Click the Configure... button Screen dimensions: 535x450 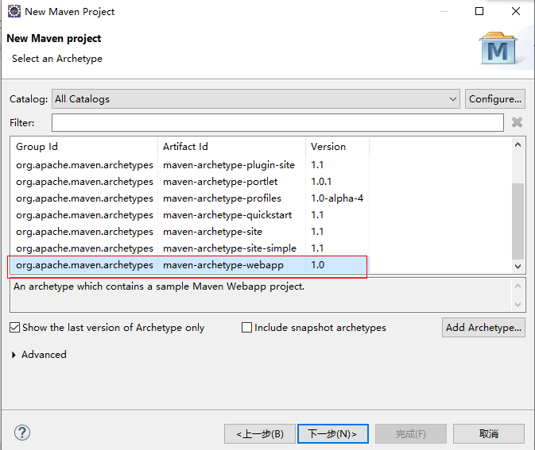click(494, 98)
